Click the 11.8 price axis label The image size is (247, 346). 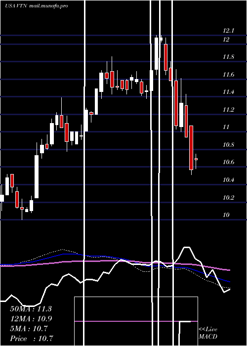point(228,57)
